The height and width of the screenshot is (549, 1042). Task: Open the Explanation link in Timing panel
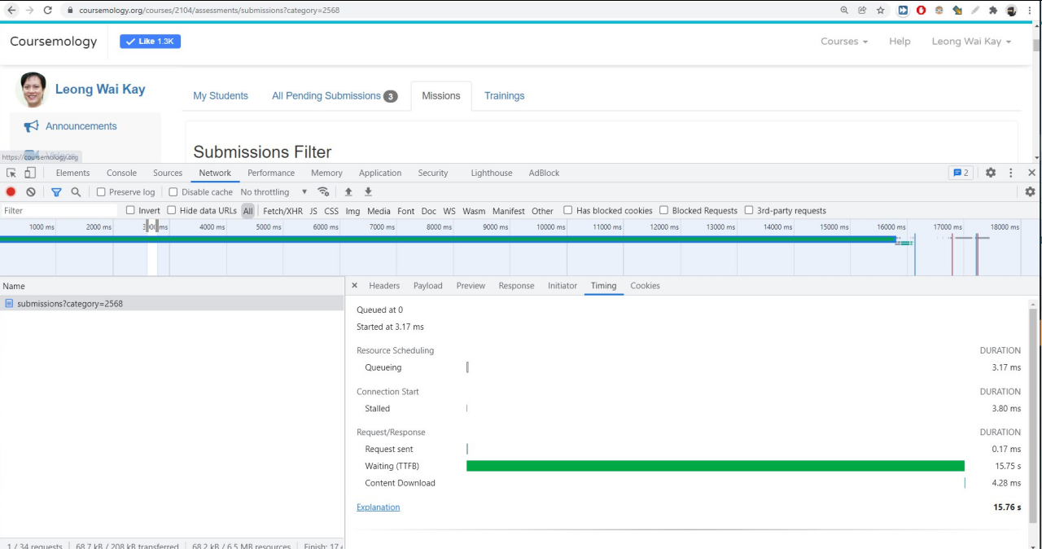[378, 507]
